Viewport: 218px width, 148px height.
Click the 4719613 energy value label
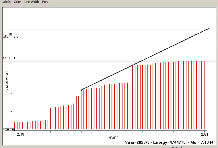pos(9,58)
